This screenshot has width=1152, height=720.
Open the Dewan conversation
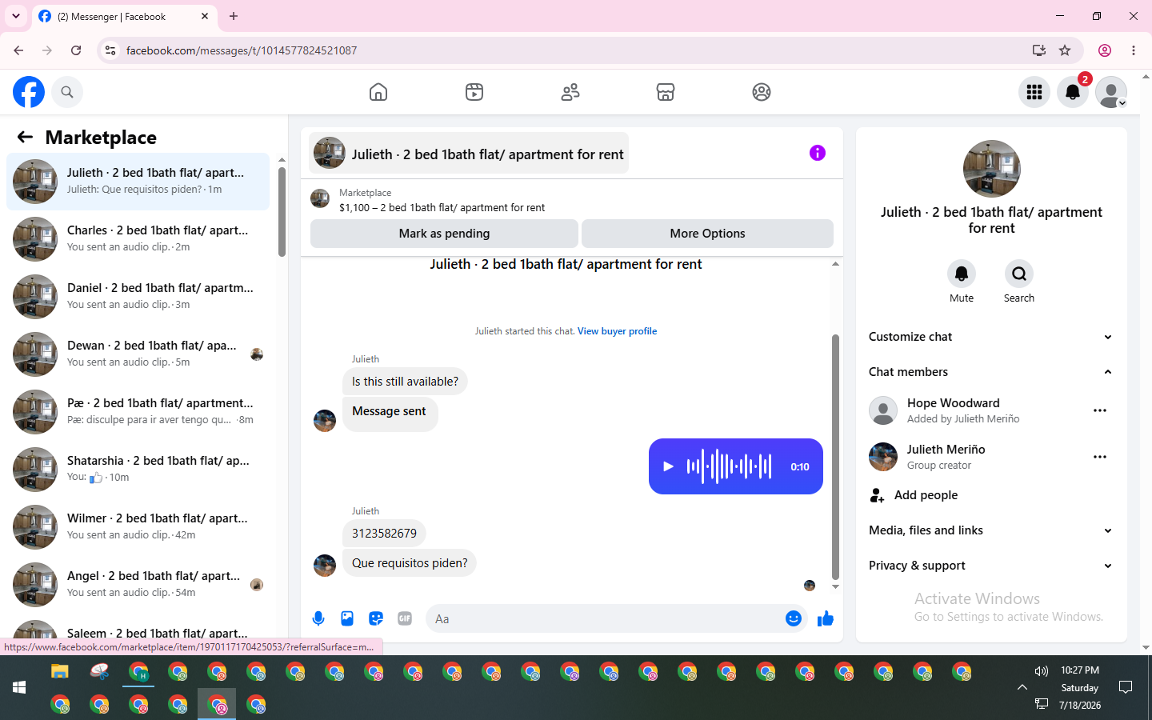(x=138, y=354)
